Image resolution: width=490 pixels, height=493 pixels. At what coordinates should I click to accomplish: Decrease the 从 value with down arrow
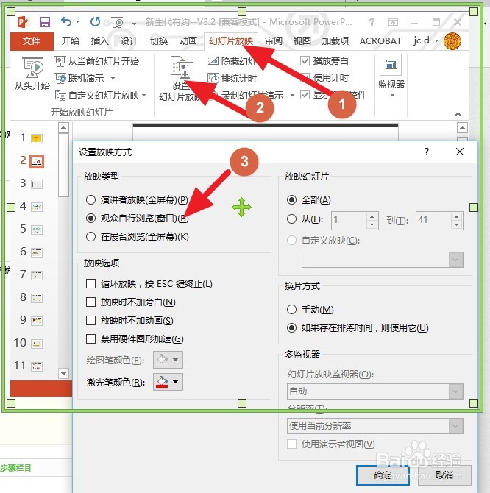(372, 224)
